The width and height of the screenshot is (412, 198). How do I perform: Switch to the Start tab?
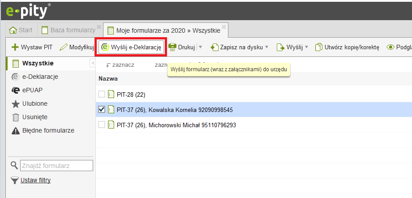tap(21, 30)
